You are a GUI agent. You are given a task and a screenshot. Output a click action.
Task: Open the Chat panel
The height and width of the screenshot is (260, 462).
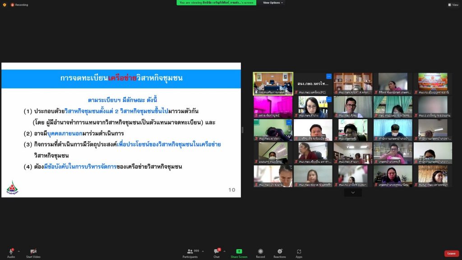(217, 251)
